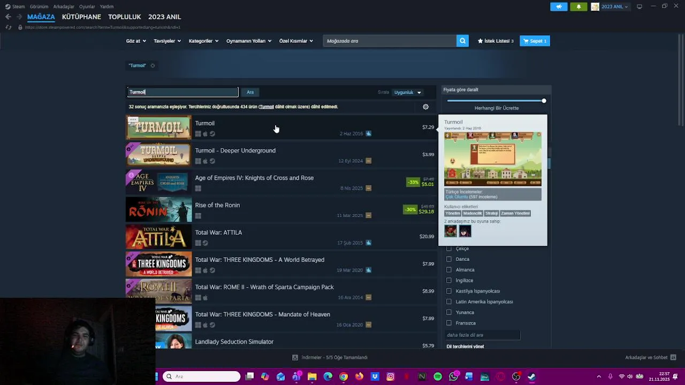685x385 pixels.
Task: Open the KÜTÜPHANE tab
Action: 81,17
